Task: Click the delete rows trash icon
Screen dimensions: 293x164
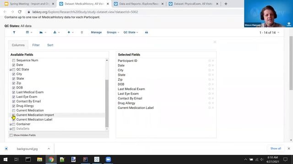Action: click(x=82, y=32)
